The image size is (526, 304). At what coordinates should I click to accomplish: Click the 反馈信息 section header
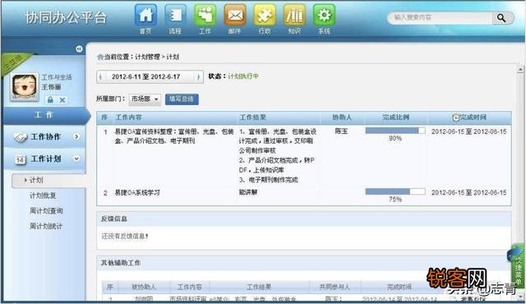click(114, 219)
